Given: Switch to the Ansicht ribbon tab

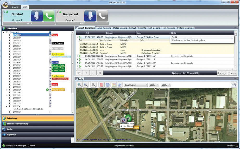Looking at the screenshot, I should pos(15,7).
